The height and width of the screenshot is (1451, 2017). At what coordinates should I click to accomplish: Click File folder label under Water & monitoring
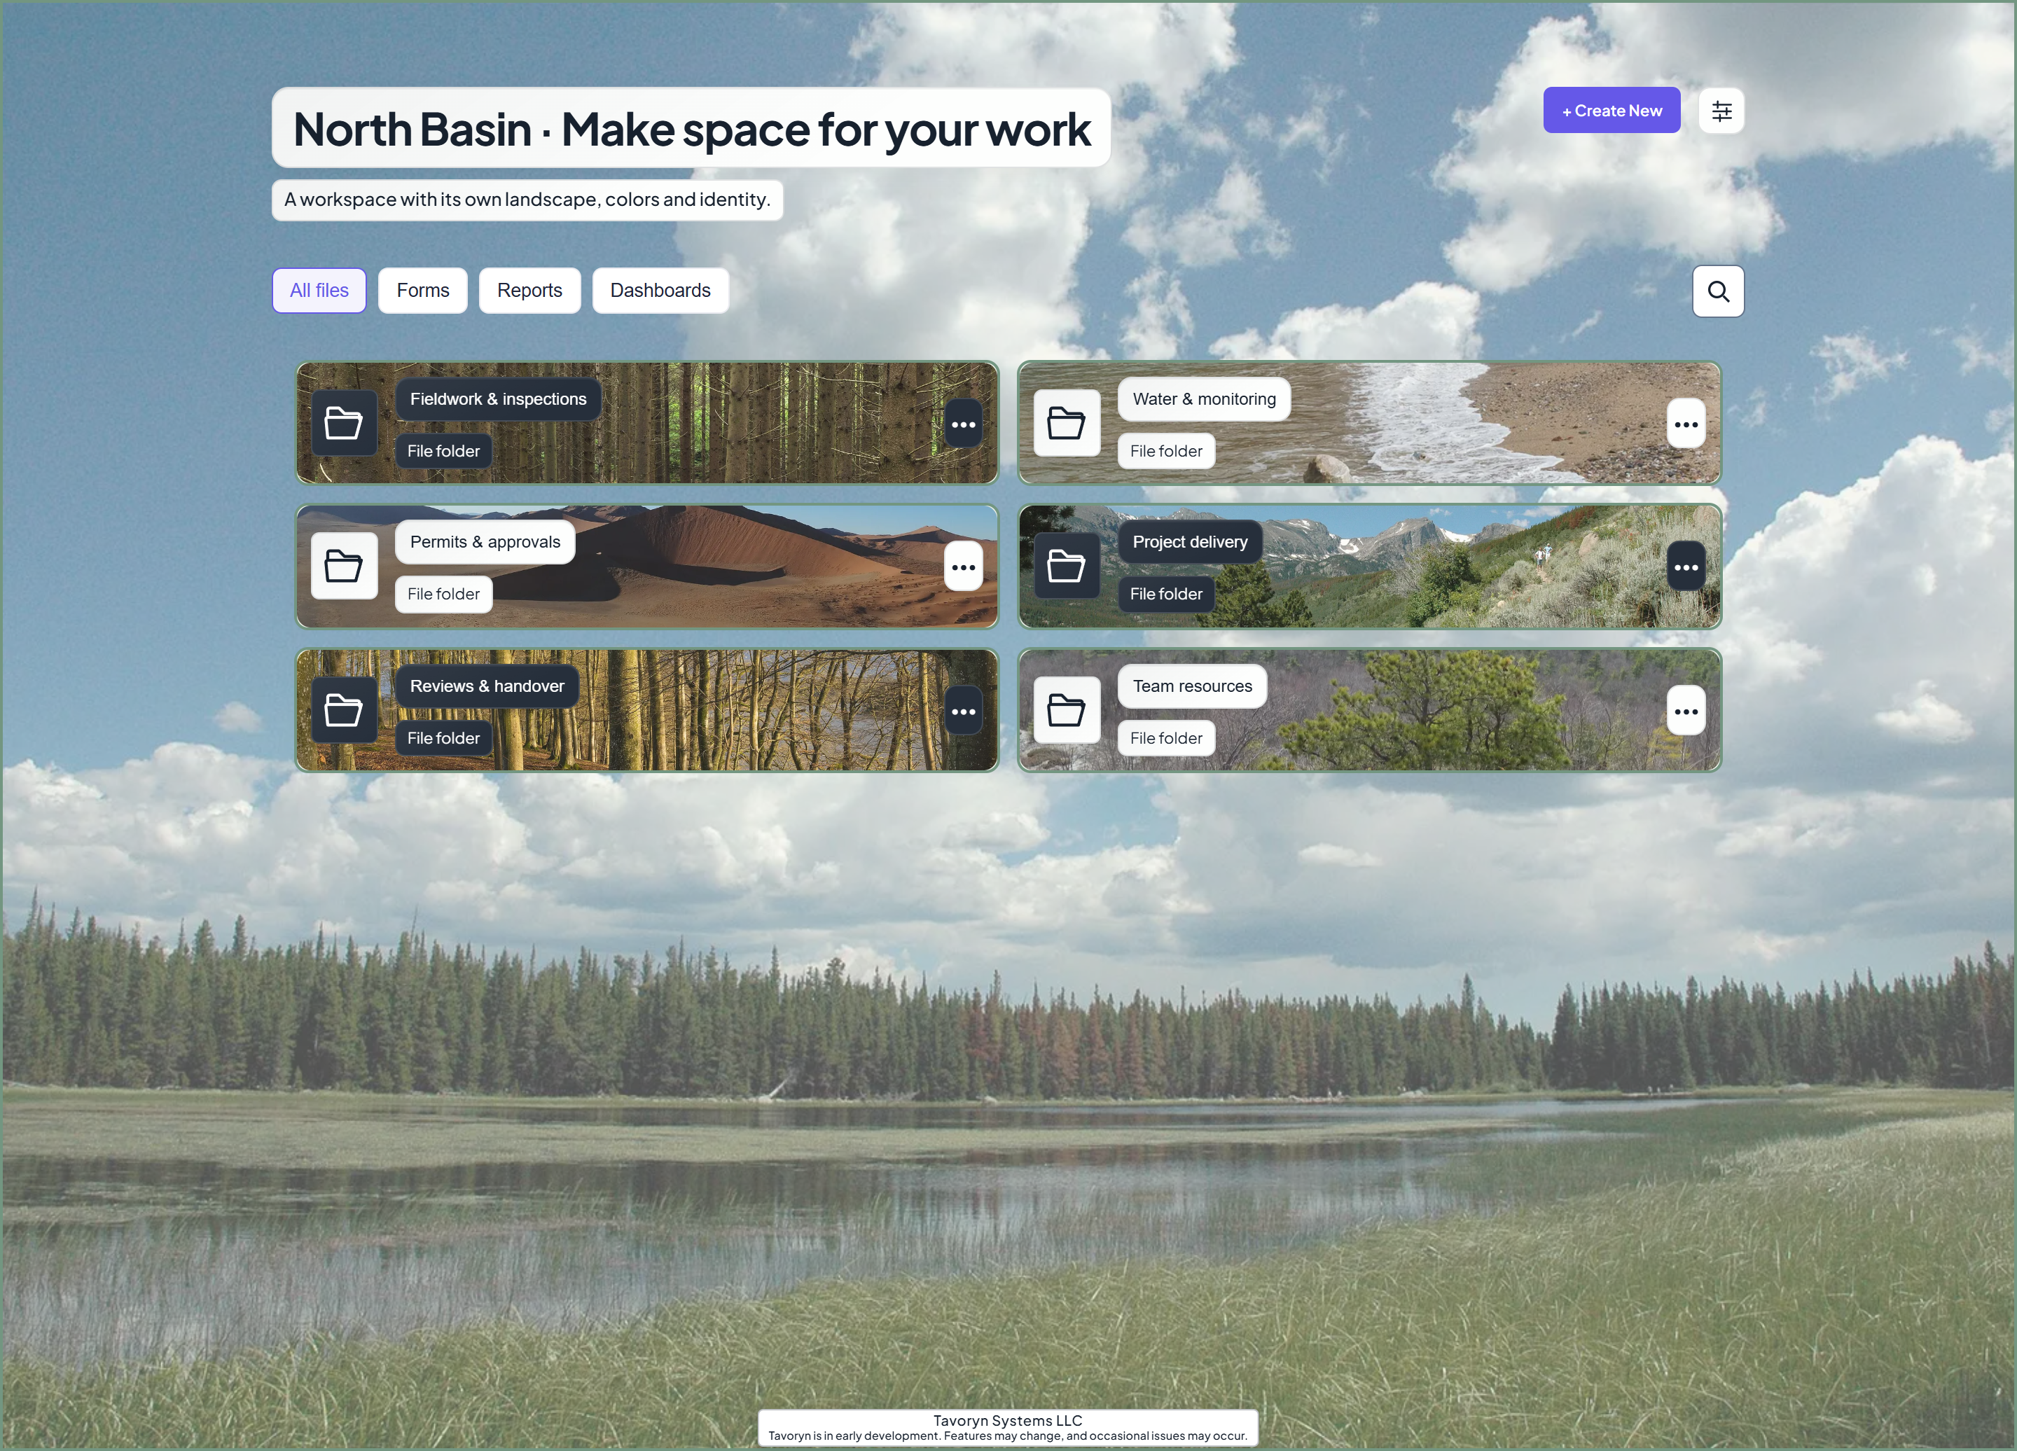point(1166,451)
